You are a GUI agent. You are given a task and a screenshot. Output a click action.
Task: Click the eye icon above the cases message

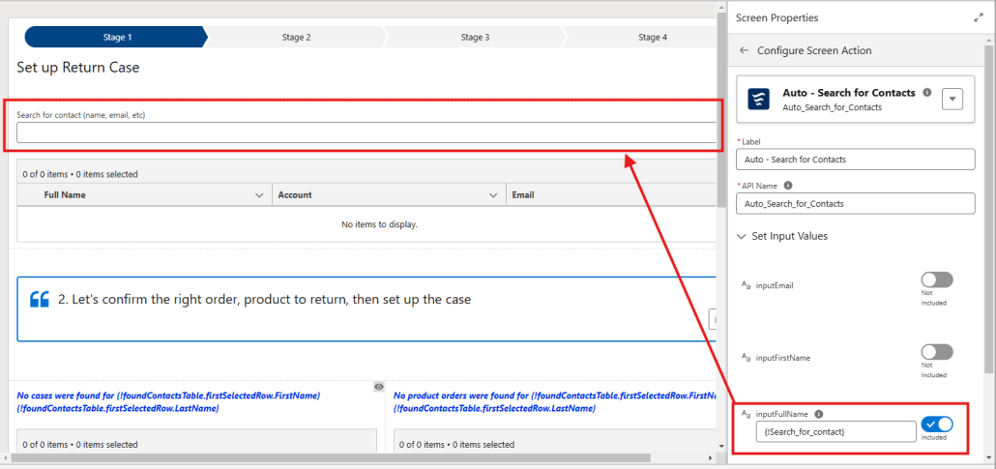click(379, 387)
